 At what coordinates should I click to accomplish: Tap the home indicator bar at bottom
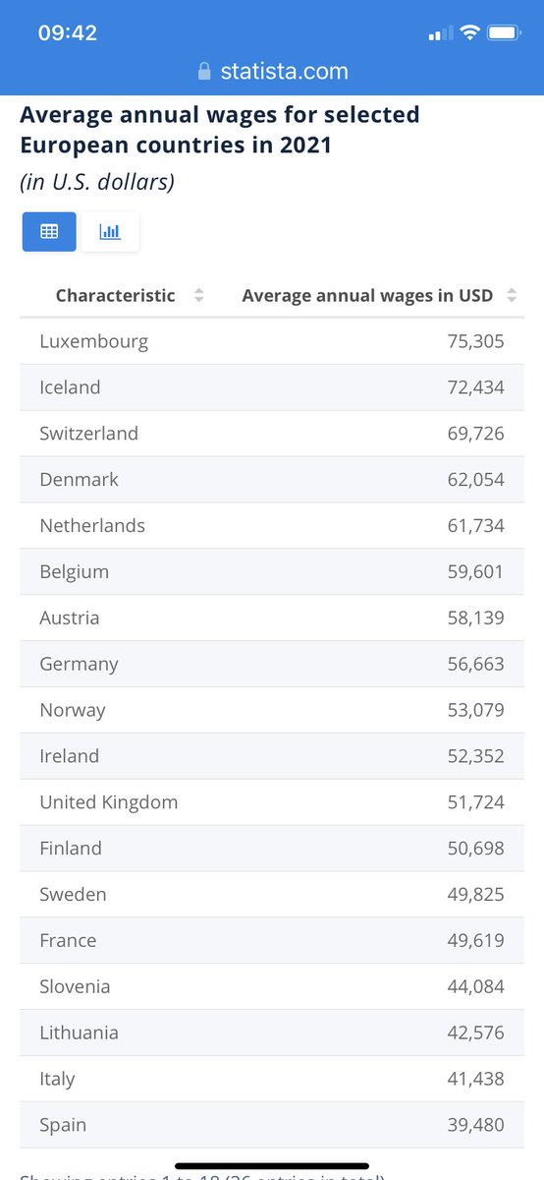click(272, 1166)
